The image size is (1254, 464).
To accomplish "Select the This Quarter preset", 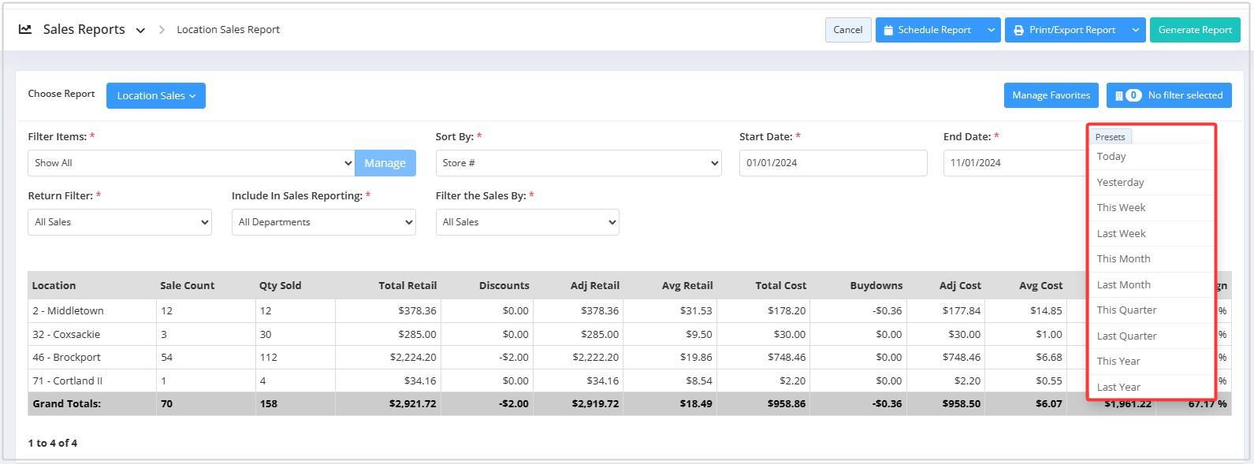I will (x=1150, y=310).
